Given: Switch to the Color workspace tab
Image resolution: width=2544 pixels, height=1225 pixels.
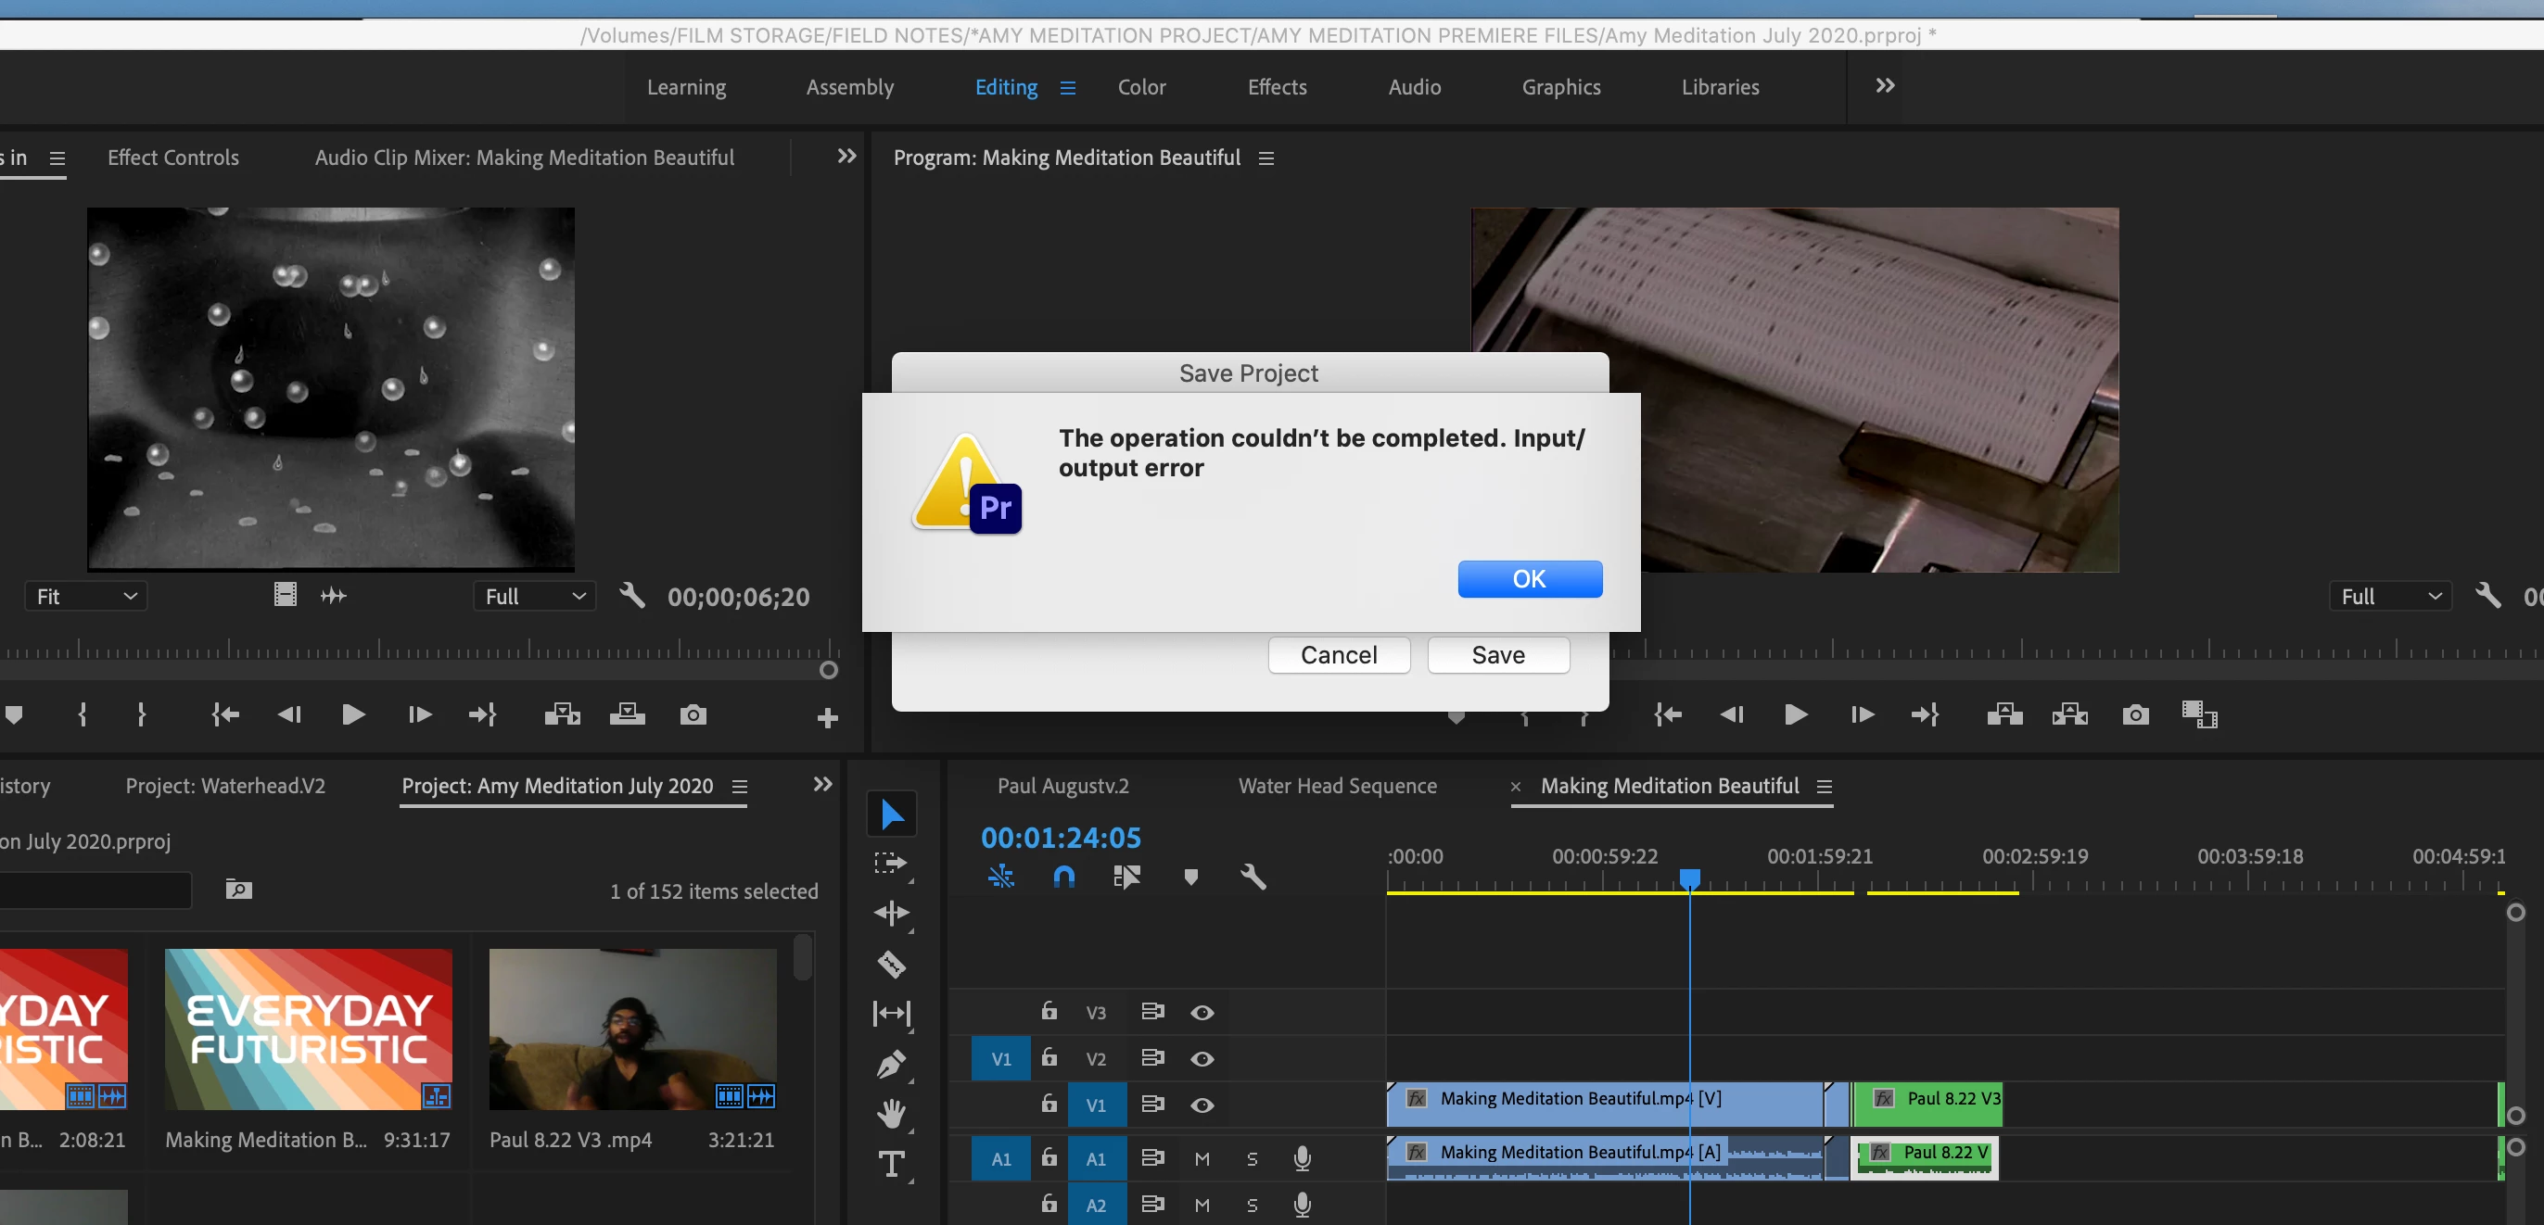Looking at the screenshot, I should click(x=1141, y=87).
